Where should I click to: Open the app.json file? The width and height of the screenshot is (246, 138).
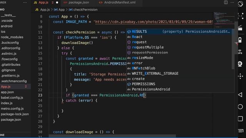pyautogui.click(x=7, y=92)
